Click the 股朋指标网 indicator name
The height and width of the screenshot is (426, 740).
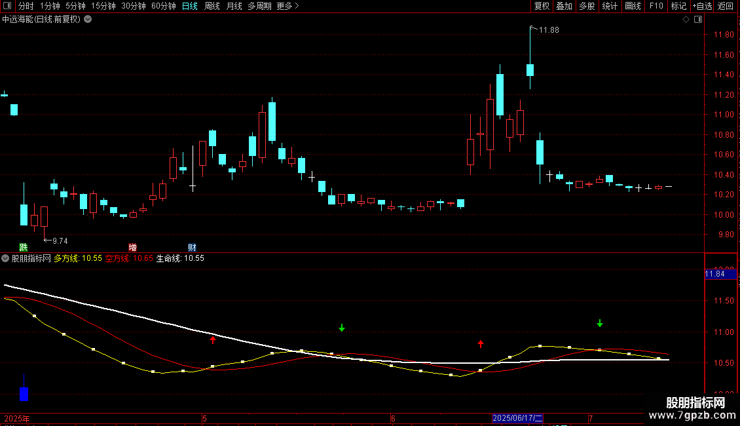[x=31, y=258]
